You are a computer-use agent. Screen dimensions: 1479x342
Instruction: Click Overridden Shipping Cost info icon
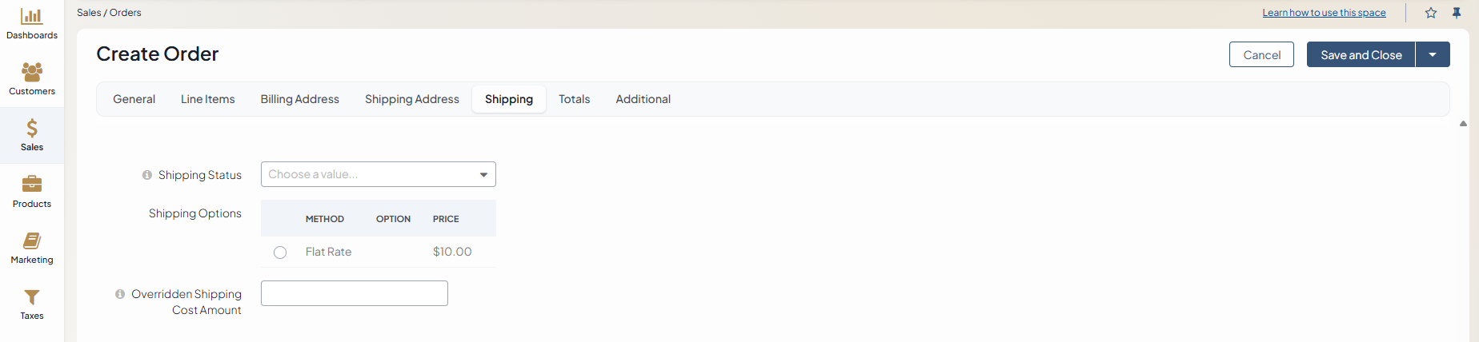pyautogui.click(x=120, y=294)
